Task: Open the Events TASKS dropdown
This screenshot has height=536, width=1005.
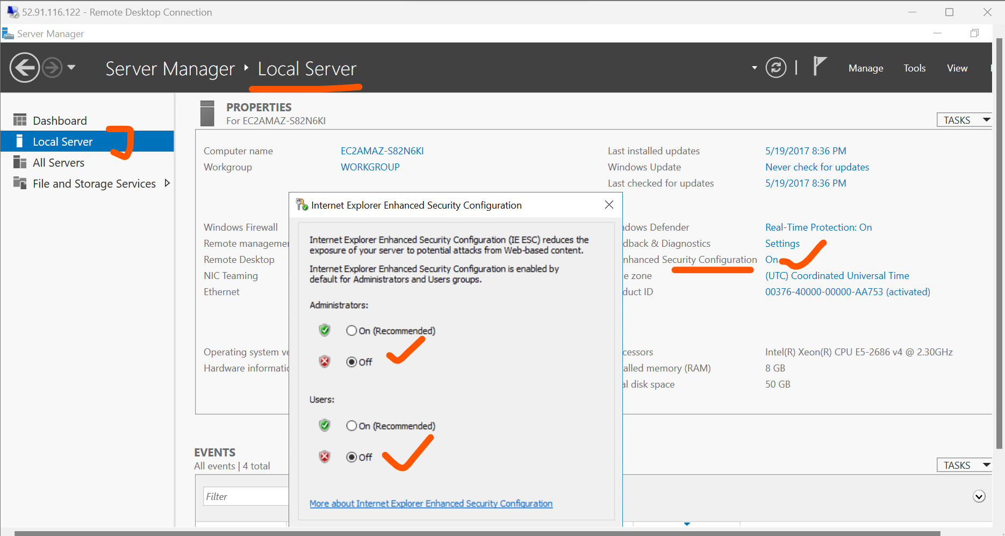Action: (x=964, y=465)
